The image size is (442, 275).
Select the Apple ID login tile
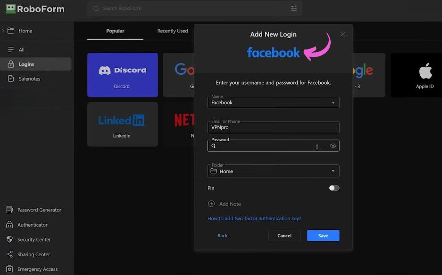pos(417,75)
